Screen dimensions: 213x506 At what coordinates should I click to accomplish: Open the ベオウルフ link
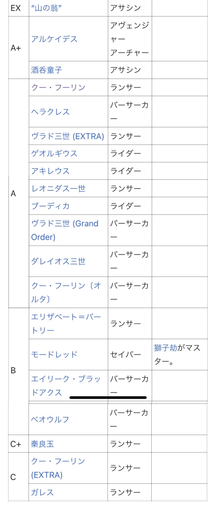pos(50,419)
